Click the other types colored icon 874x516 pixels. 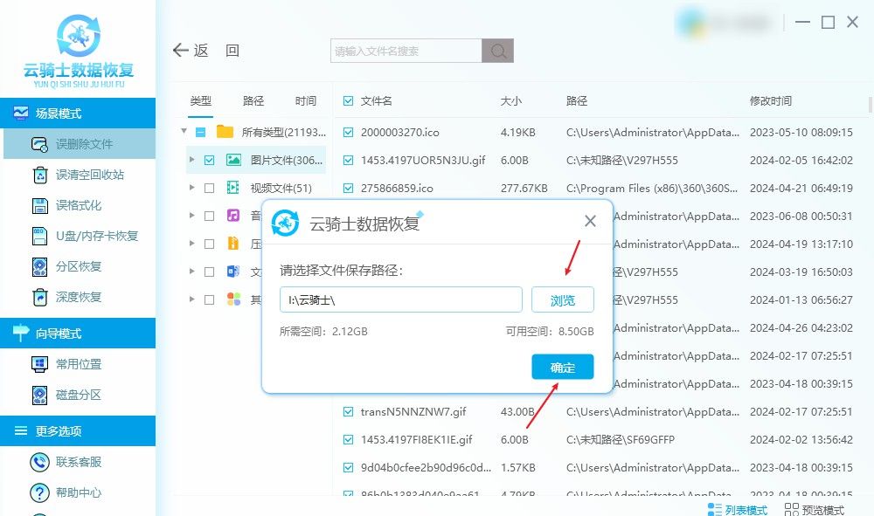point(233,299)
